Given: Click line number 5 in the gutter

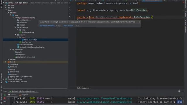Looking at the screenshot, I should (70, 17).
